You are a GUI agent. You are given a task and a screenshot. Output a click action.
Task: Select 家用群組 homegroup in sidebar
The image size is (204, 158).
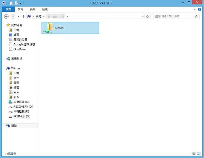[17, 59]
